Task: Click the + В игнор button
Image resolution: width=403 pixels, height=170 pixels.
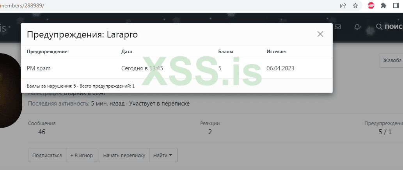Action: (82, 155)
